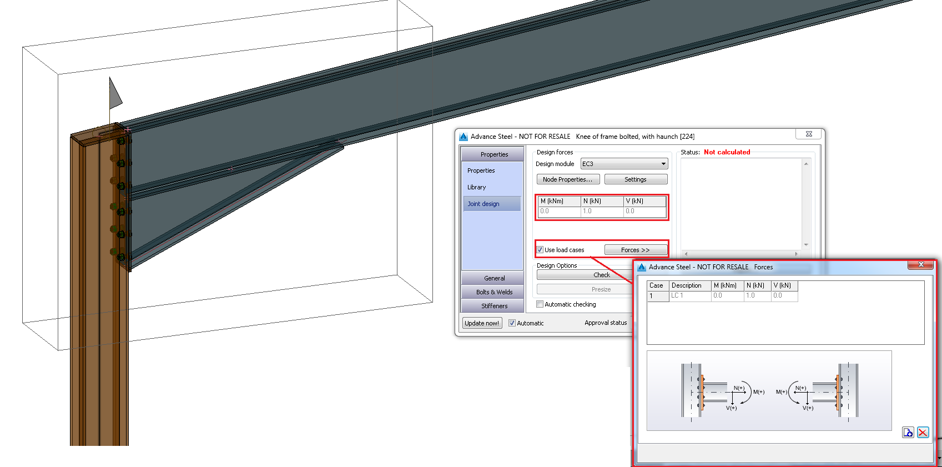
Task: Expand the Properties accordion section
Action: click(x=493, y=154)
